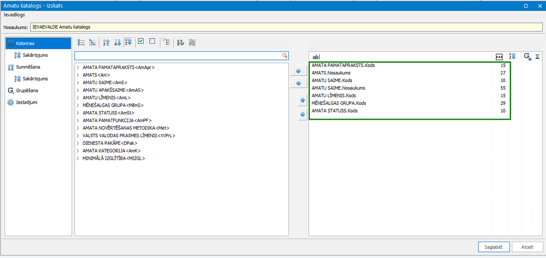Viewport: 546px width, 258px height.
Task: Remove selected field with left arrow button
Action: coord(298,83)
